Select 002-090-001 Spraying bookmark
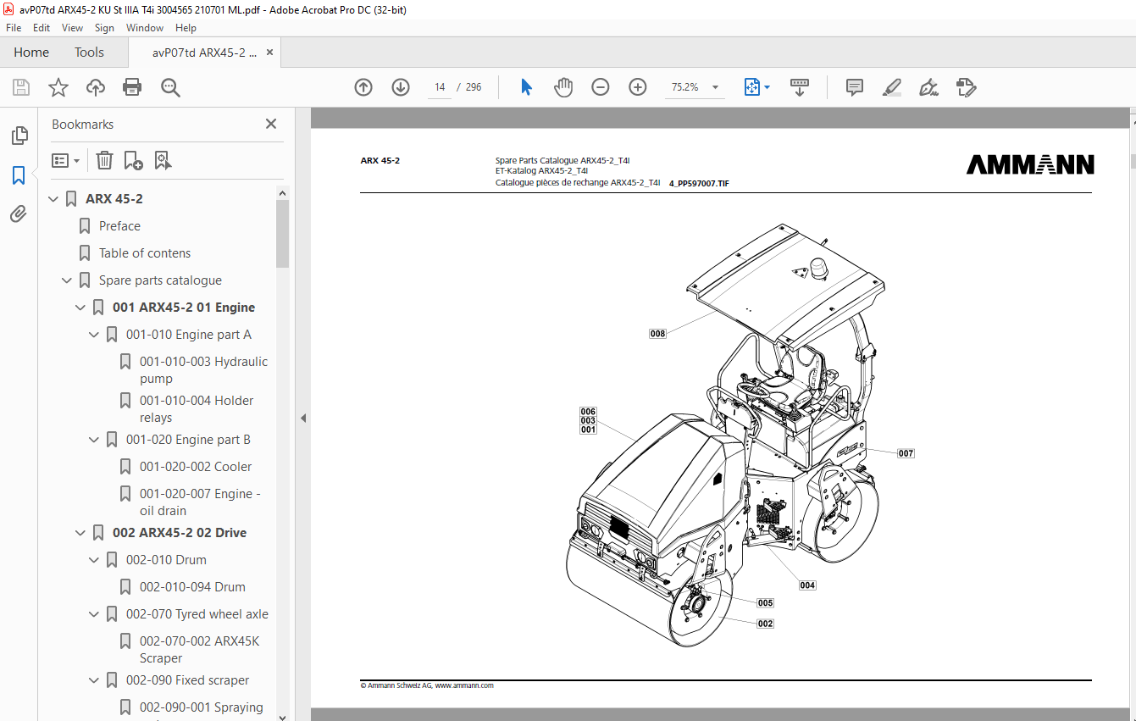Viewport: 1136px width, 721px height. (201, 707)
